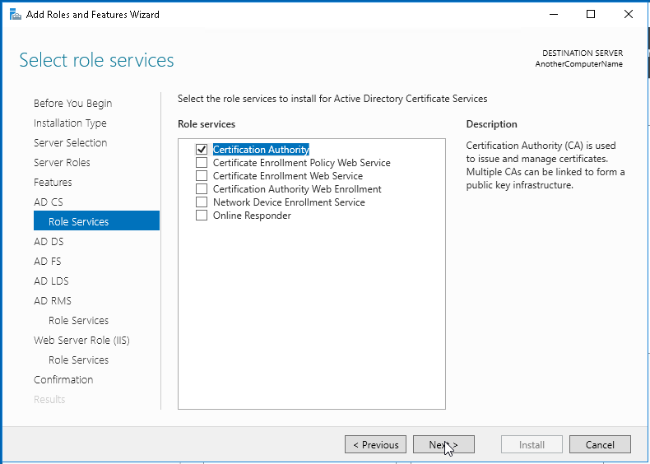The width and height of the screenshot is (650, 464).
Task: Select Server Roles in sidebar
Action: 62,163
